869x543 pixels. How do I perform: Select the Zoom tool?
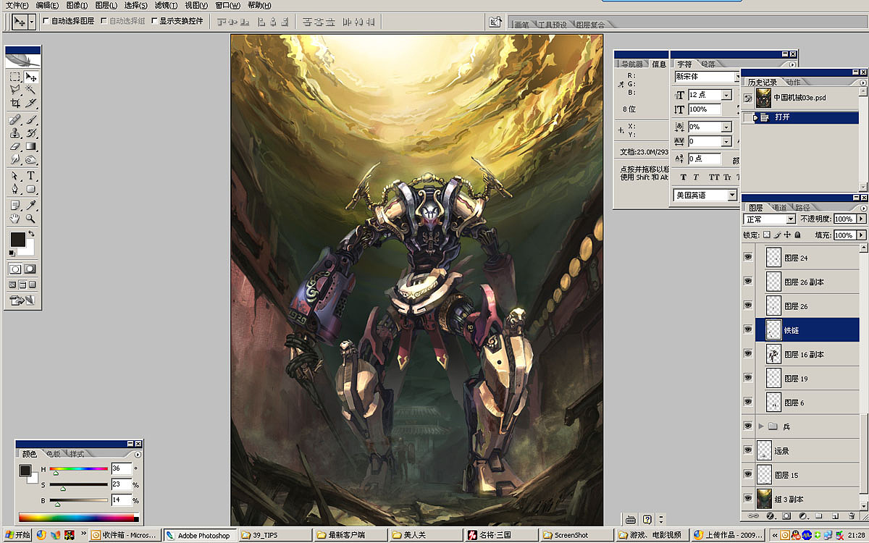31,218
